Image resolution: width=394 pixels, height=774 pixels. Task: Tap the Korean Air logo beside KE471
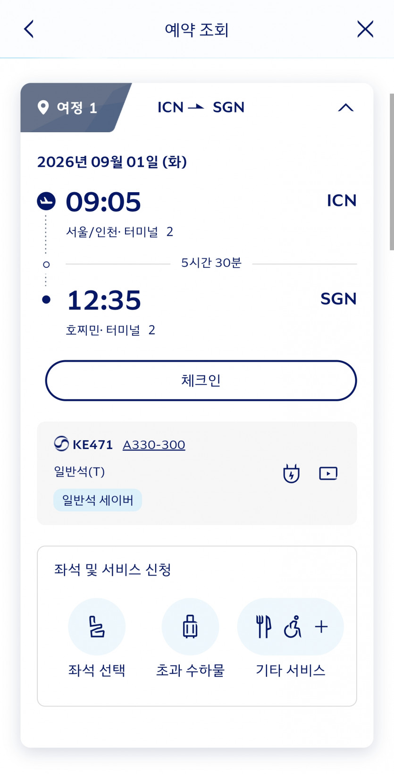pyautogui.click(x=61, y=444)
